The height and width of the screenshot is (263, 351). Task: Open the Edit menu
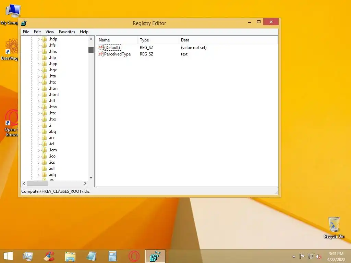pos(37,32)
